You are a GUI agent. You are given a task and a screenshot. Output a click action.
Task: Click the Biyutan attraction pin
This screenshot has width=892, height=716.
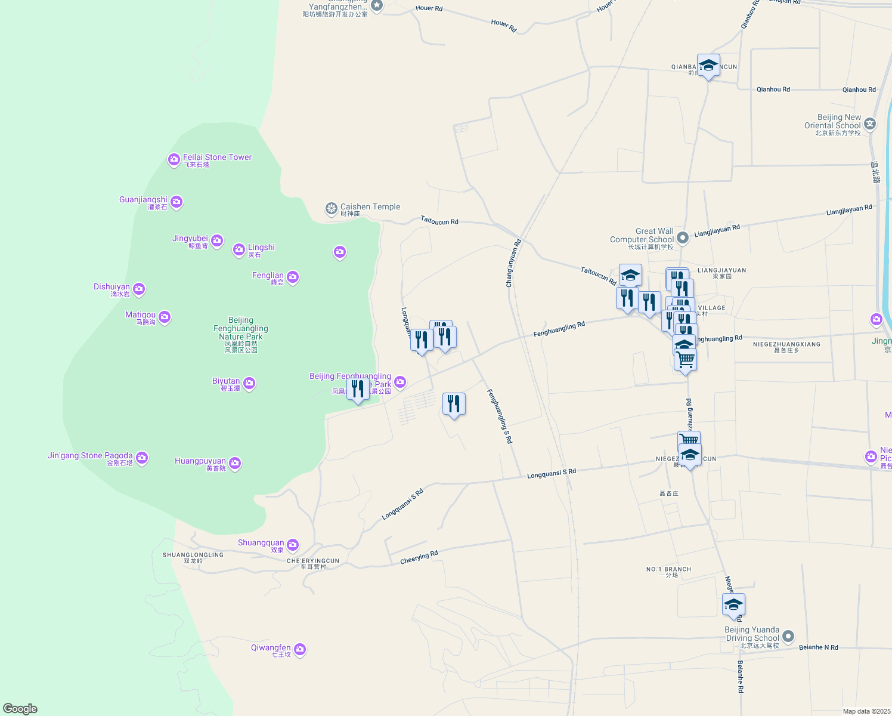coord(249,383)
